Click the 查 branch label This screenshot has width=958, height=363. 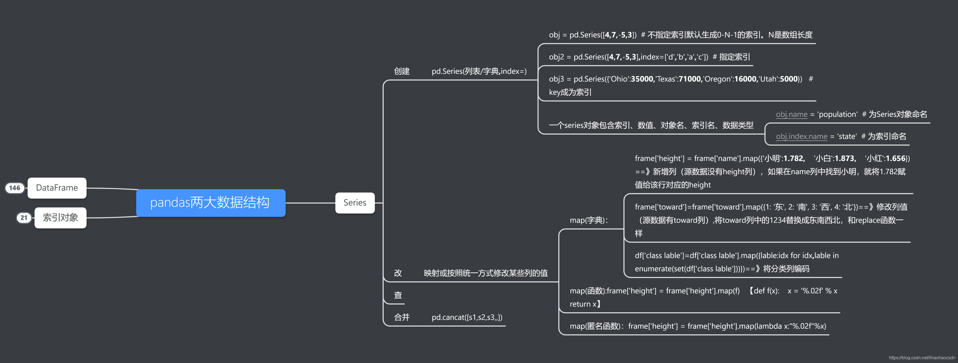click(x=398, y=295)
